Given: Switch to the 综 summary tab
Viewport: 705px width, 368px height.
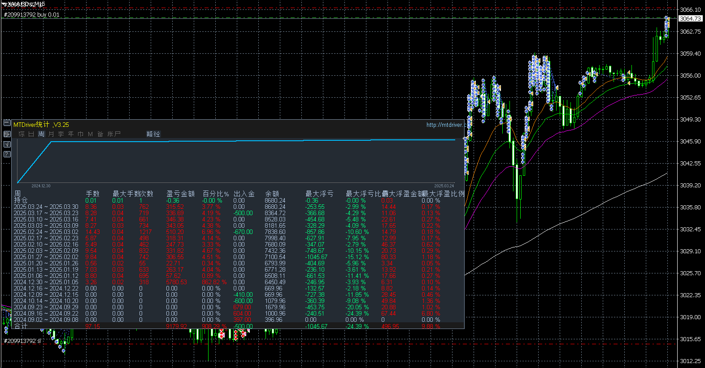Looking at the screenshot, I should tap(22, 134).
